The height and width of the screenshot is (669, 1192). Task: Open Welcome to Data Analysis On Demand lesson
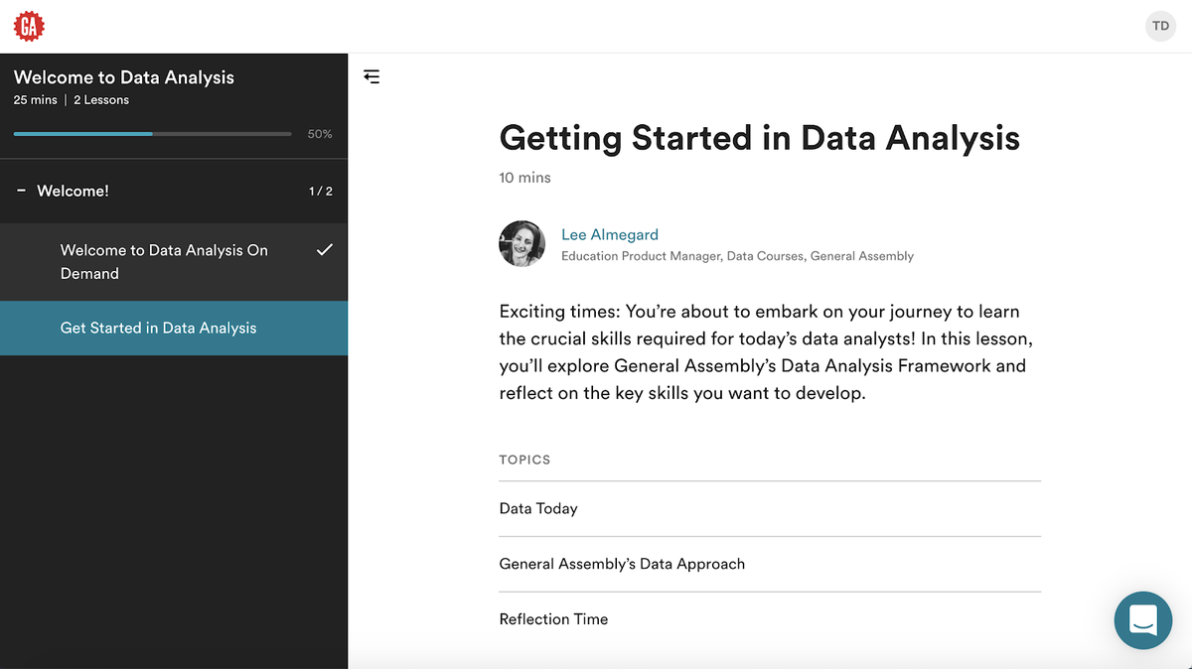[x=174, y=262]
